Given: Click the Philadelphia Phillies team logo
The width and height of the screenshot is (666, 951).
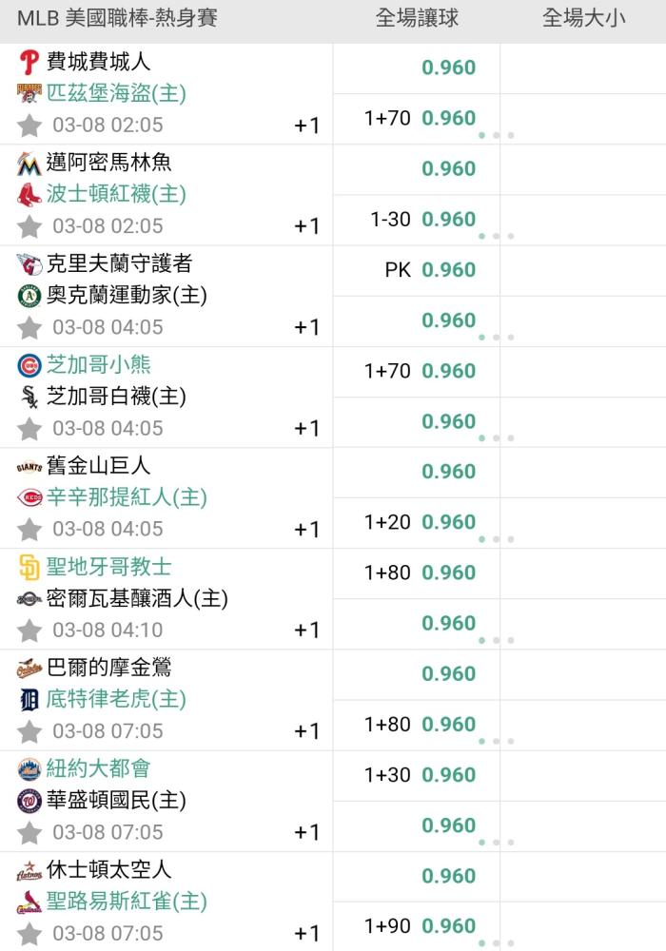Looking at the screenshot, I should tap(29, 62).
